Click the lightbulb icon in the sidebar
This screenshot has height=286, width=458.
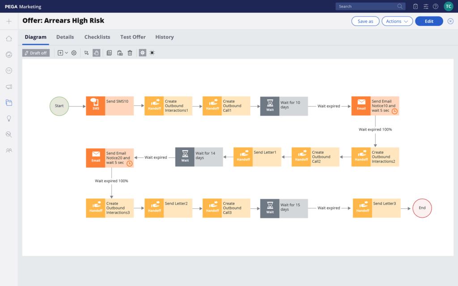[9, 118]
